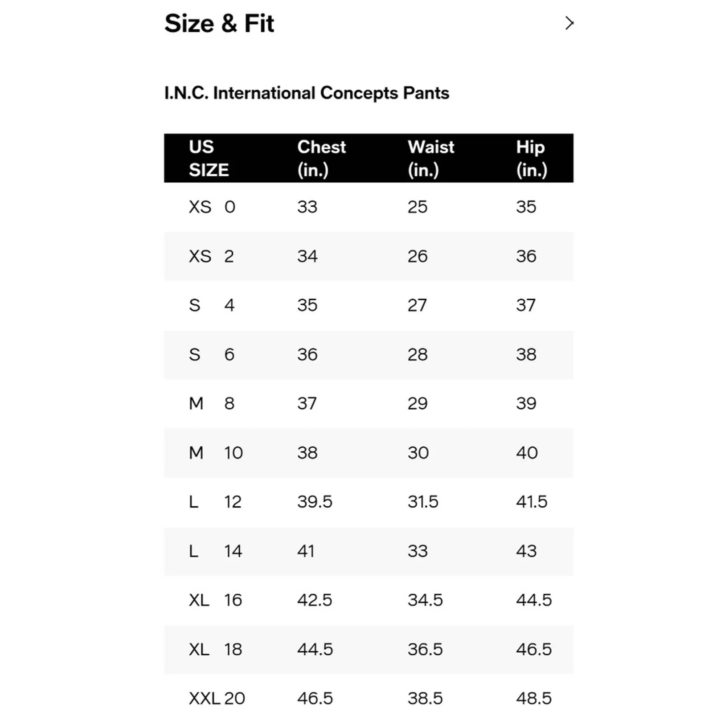713x713 pixels.
Task: Select the M 8 size row
Action: click(x=211, y=404)
